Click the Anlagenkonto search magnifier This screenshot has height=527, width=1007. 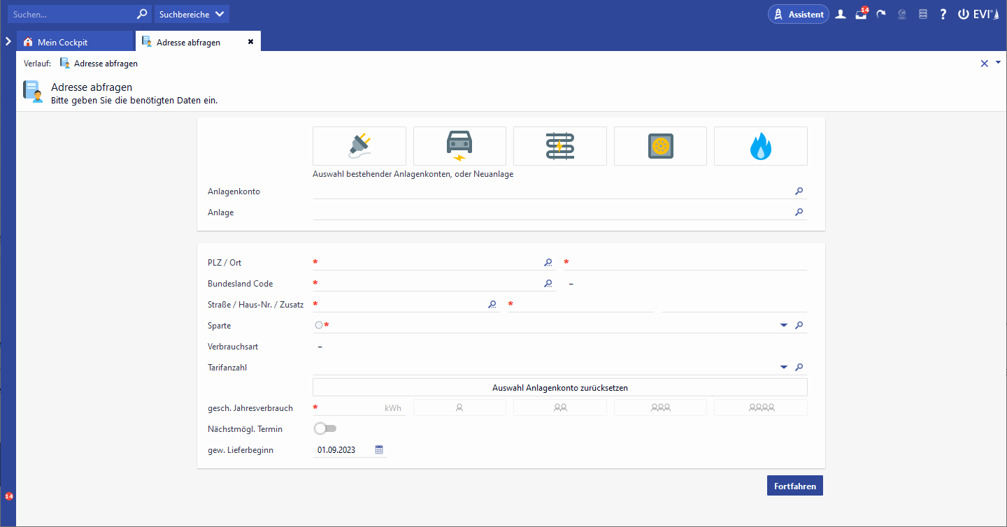click(799, 191)
